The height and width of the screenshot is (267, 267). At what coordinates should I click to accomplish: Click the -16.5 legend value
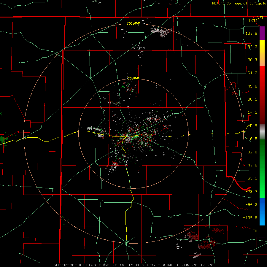(251, 139)
